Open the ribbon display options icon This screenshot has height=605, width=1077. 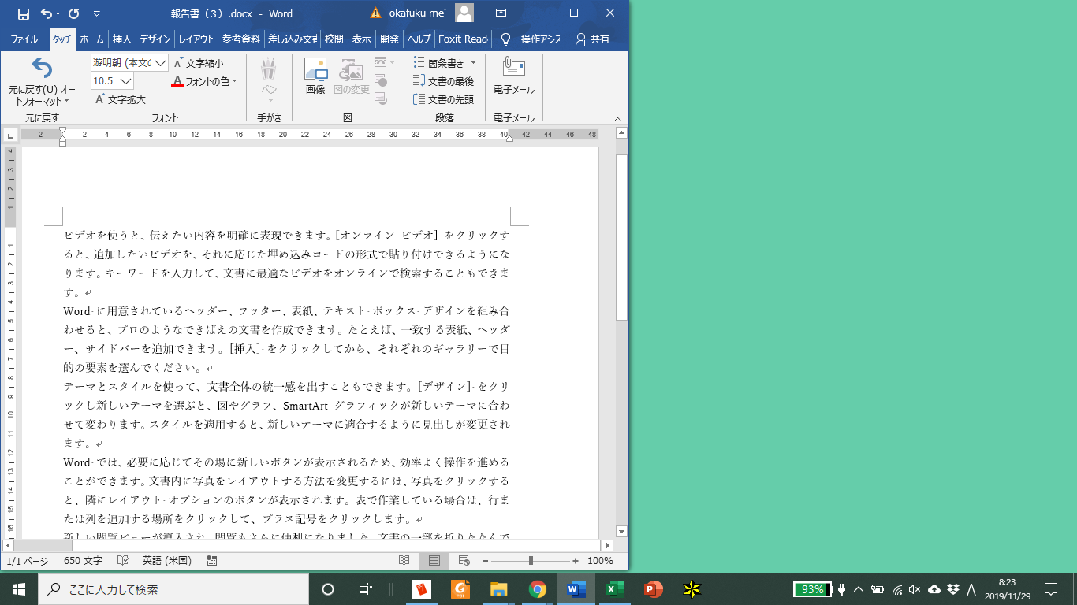pyautogui.click(x=501, y=13)
